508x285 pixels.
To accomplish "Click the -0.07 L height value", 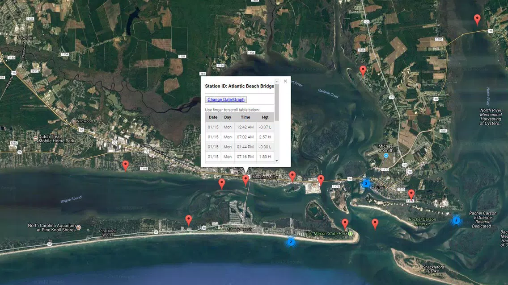I will pos(265,127).
